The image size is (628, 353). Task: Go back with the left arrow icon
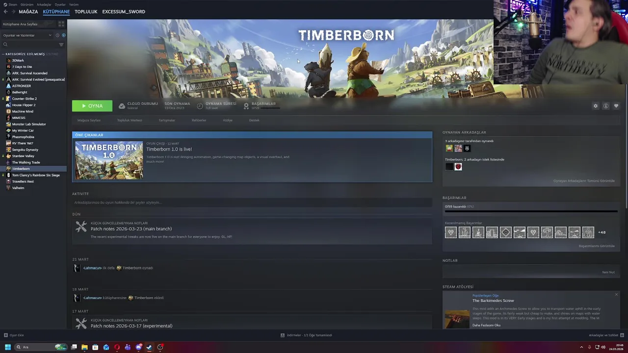pyautogui.click(x=6, y=12)
